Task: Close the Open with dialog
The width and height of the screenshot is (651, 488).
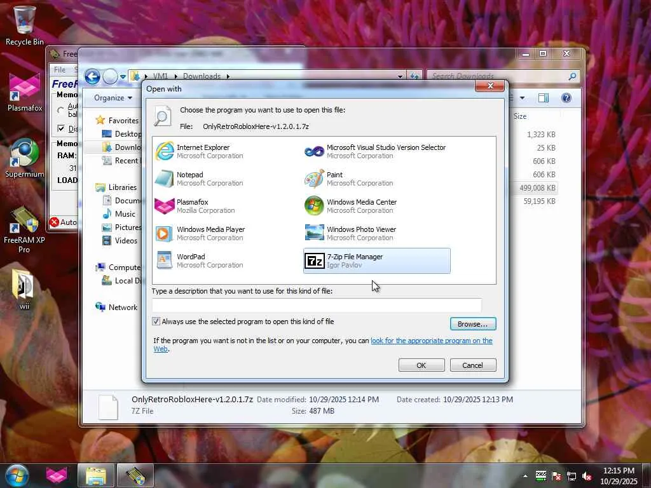Action: click(490, 86)
